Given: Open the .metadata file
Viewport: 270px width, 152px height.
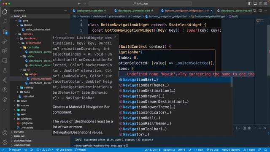Looking at the screenshot, I should click(27, 128).
